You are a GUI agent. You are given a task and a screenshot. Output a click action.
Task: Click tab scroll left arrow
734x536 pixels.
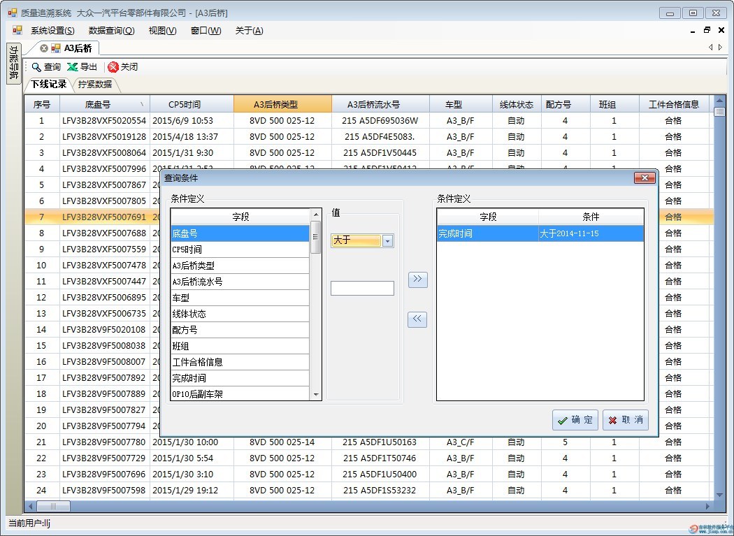point(711,48)
